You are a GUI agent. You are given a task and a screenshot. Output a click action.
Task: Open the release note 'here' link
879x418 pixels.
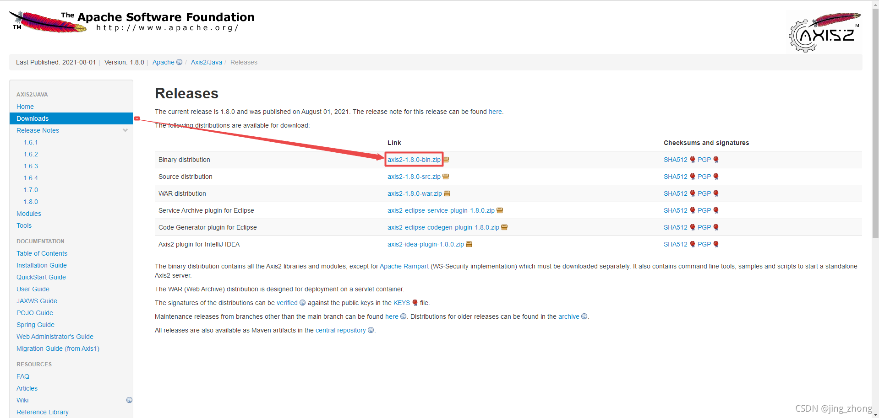tap(495, 112)
